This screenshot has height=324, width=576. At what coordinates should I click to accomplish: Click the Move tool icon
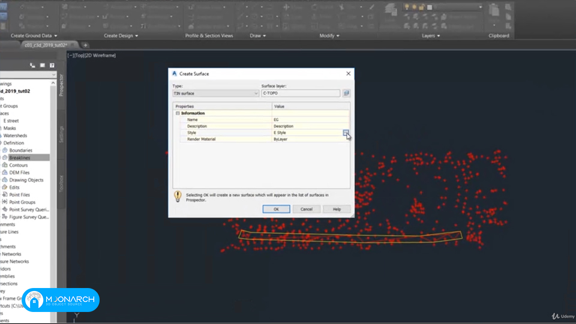coord(287,7)
